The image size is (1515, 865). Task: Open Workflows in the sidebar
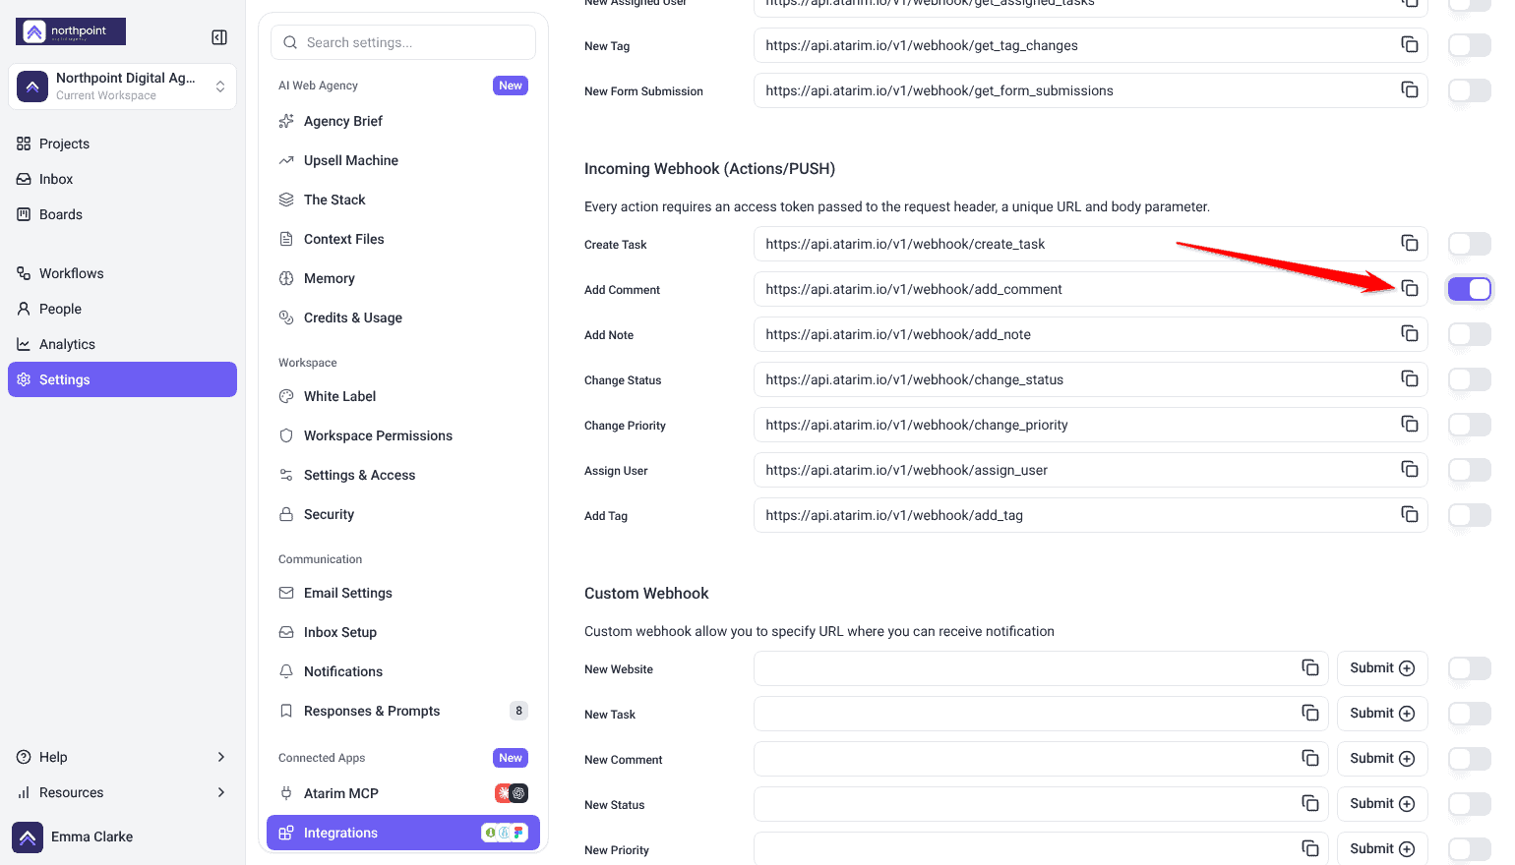point(122,273)
